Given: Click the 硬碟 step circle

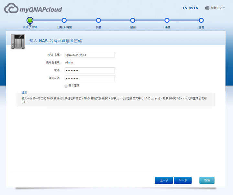Looking at the screenshot, I should click(x=167, y=21).
